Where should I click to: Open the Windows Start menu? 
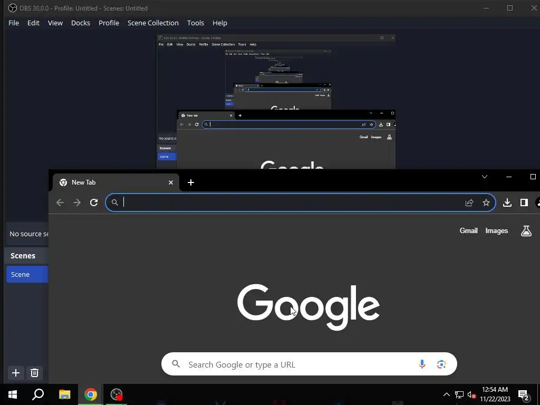click(x=13, y=394)
